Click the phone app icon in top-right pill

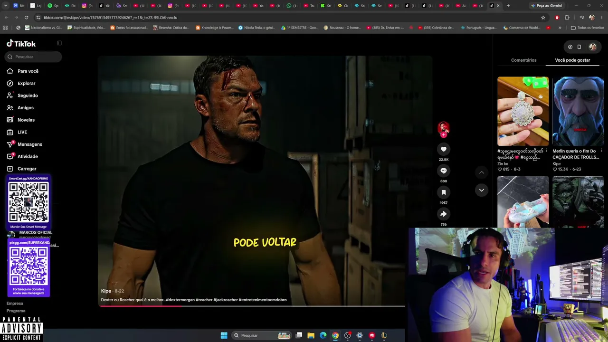579,47
